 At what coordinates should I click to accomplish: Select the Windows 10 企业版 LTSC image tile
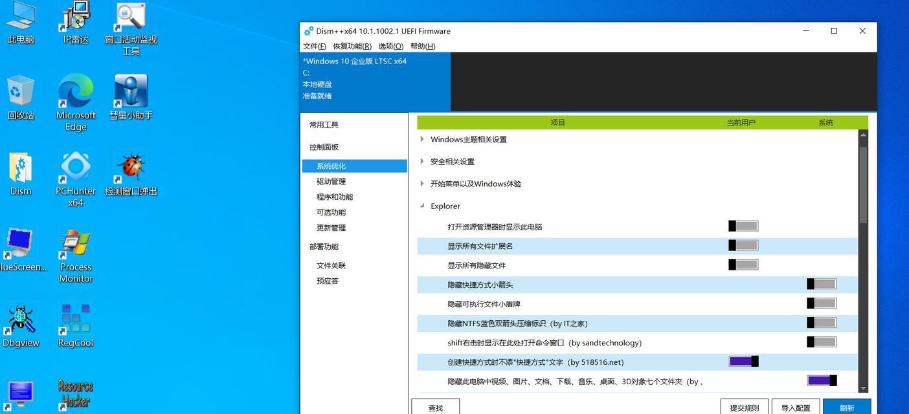click(376, 82)
